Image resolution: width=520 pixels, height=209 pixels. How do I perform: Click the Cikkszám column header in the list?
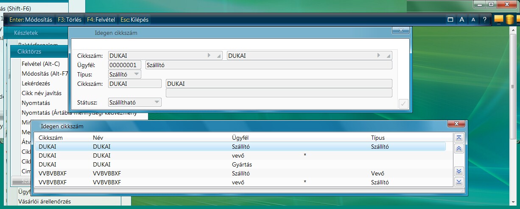tap(50, 138)
